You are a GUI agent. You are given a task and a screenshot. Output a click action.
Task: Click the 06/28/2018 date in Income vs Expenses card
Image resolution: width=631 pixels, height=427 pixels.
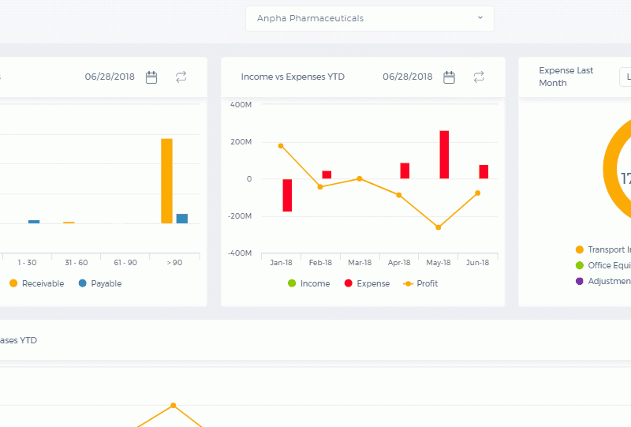[407, 77]
